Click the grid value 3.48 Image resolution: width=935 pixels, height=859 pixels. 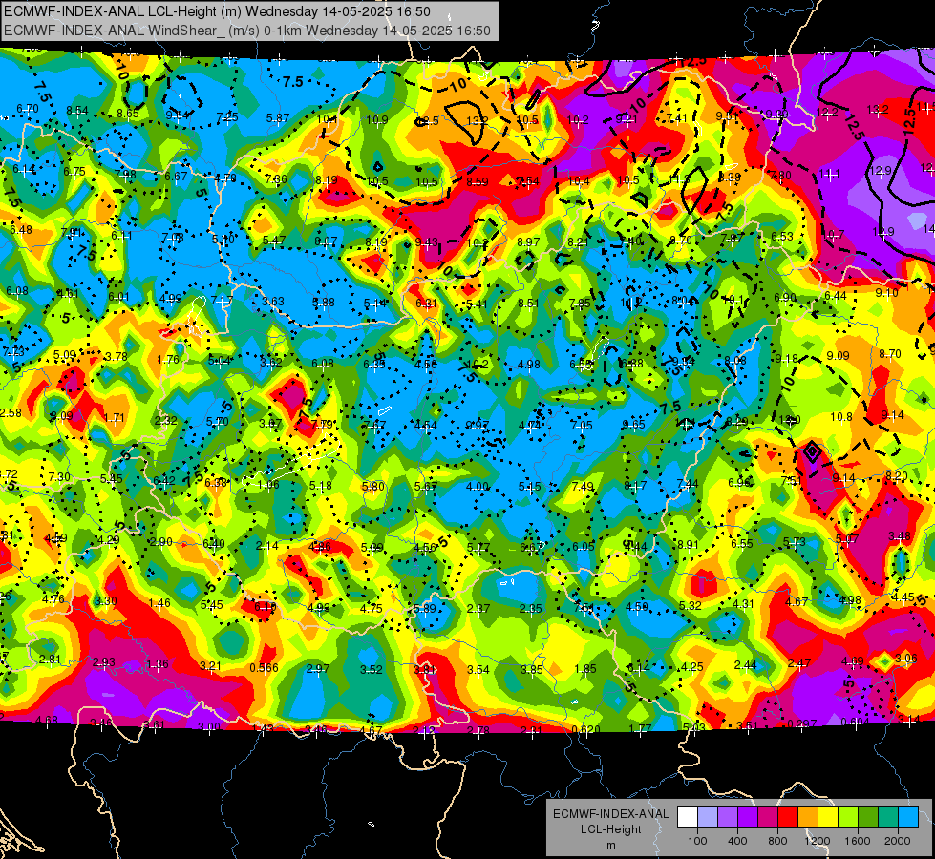900,535
